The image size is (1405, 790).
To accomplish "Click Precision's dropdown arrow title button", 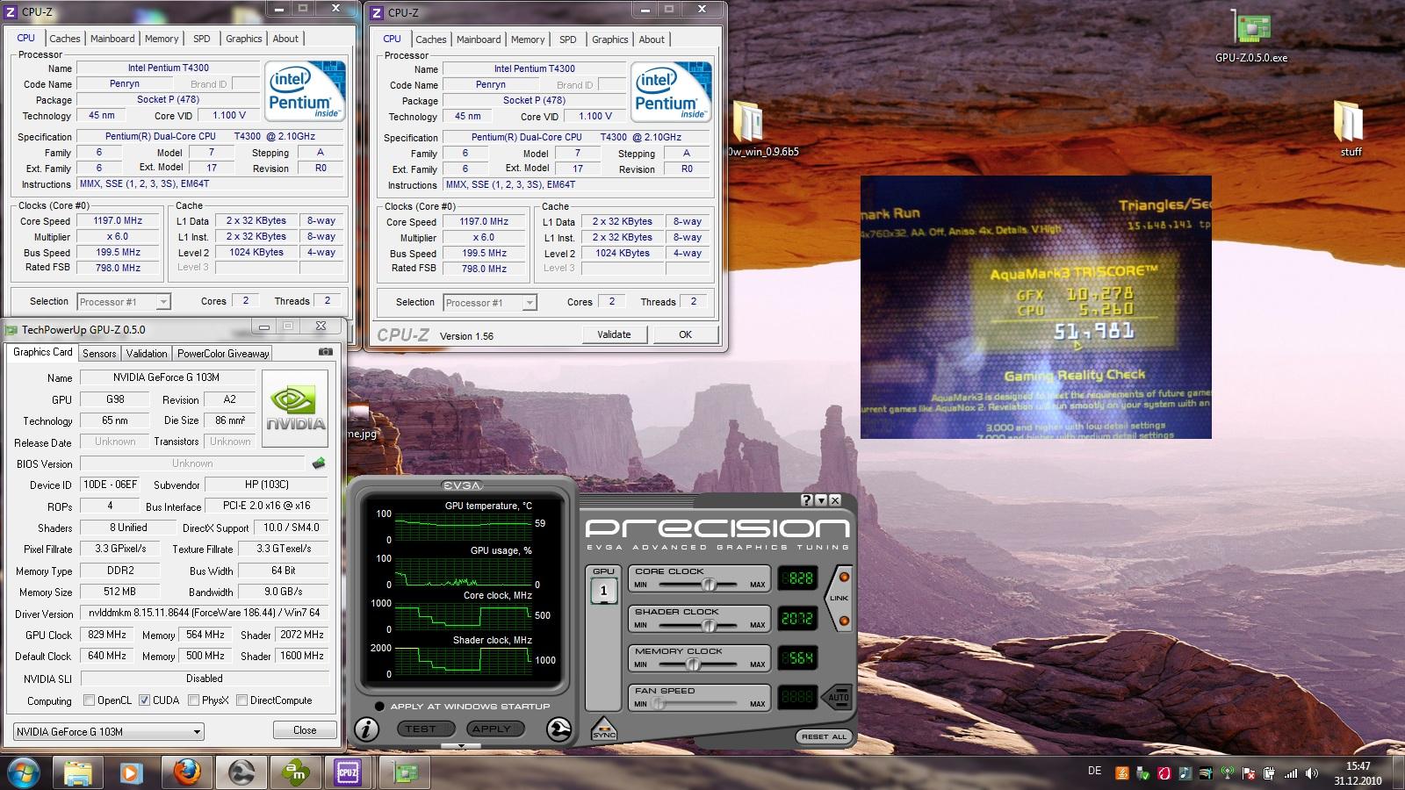I will [x=821, y=499].
